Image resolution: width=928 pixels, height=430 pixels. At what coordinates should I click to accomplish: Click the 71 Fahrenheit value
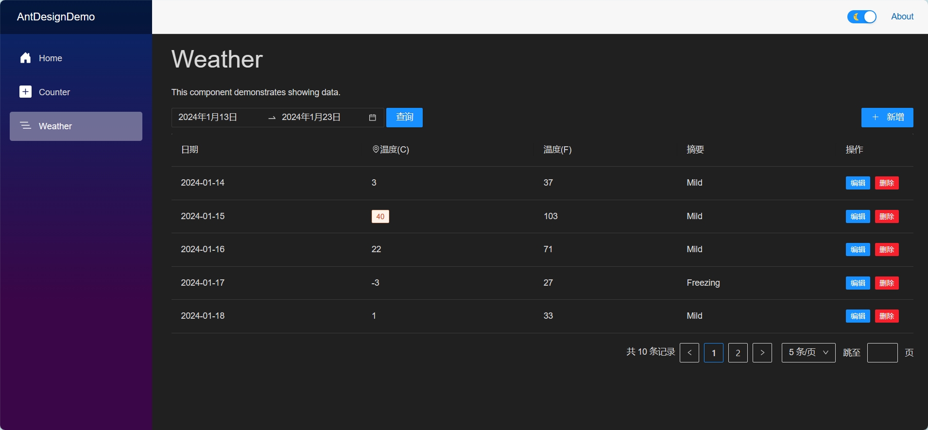point(548,249)
